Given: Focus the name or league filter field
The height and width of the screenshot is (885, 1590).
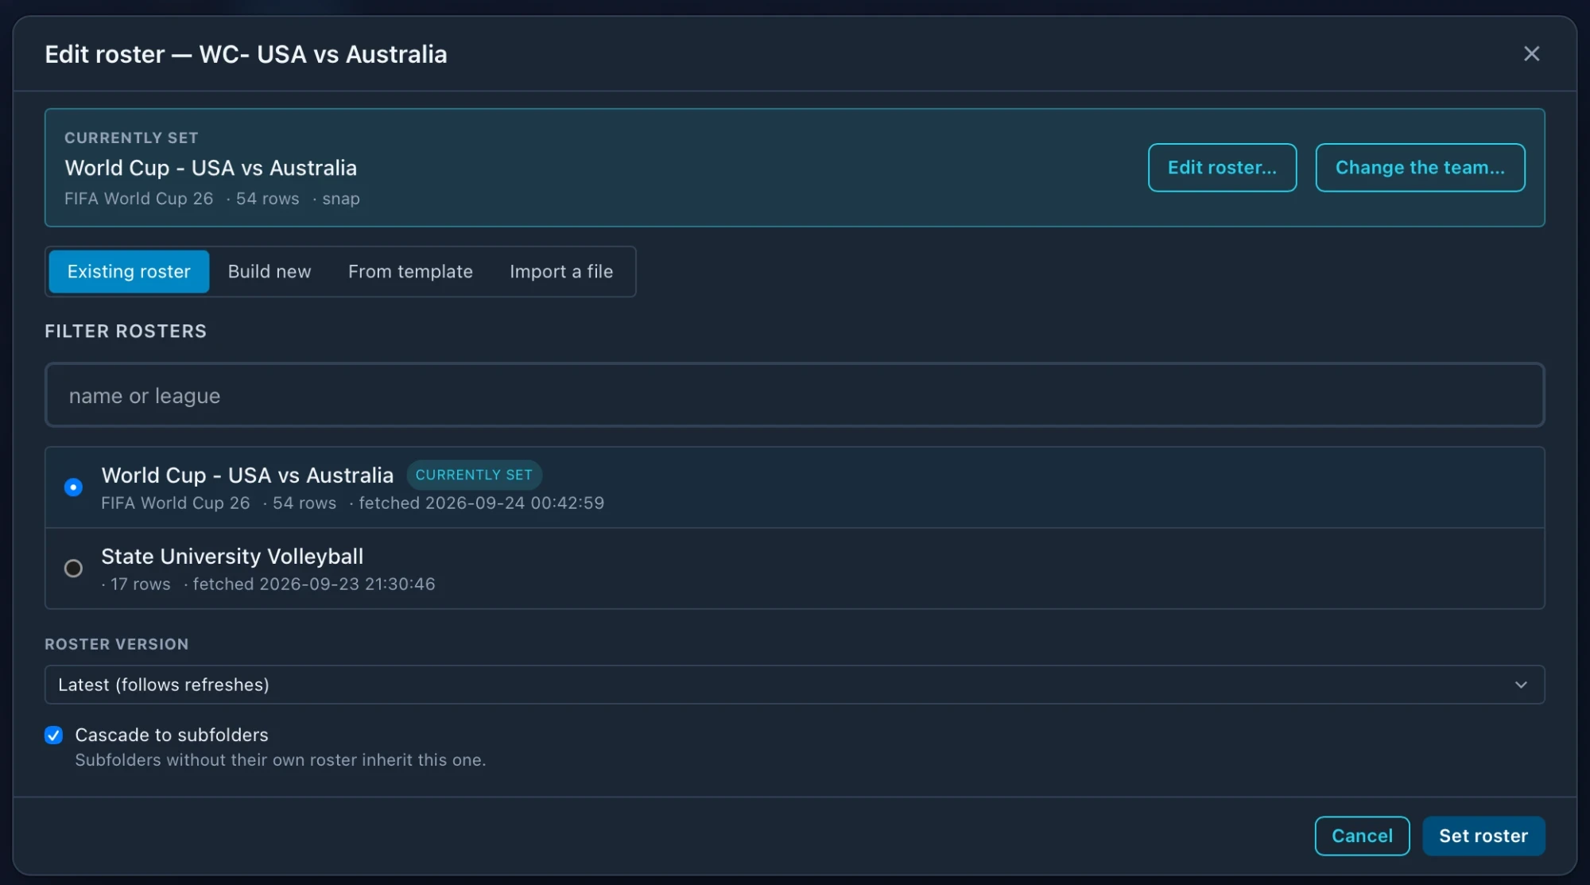Looking at the screenshot, I should [x=794, y=395].
